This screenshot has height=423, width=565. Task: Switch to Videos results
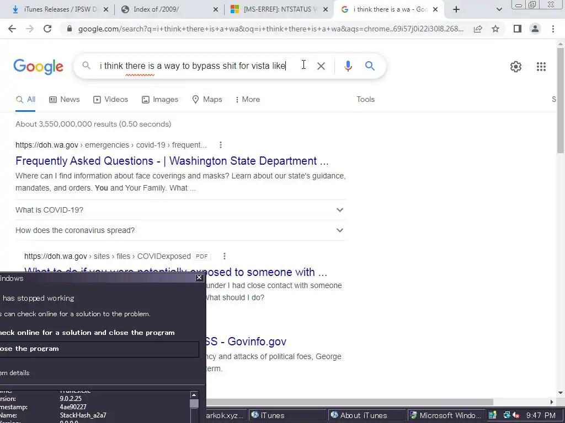pos(110,100)
